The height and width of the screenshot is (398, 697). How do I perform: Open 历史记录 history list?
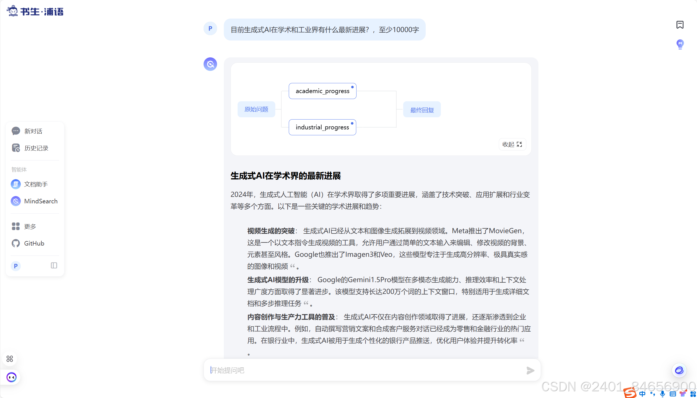tap(36, 148)
